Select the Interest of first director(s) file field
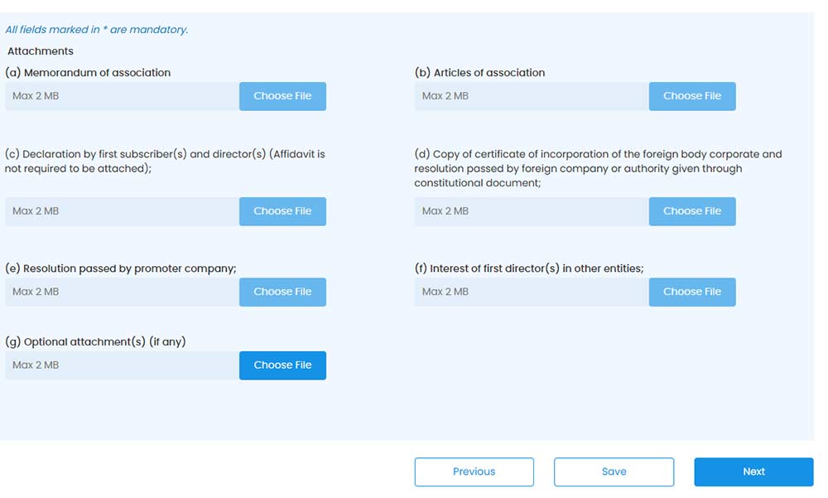Screen dimensions: 828x498 531,292
